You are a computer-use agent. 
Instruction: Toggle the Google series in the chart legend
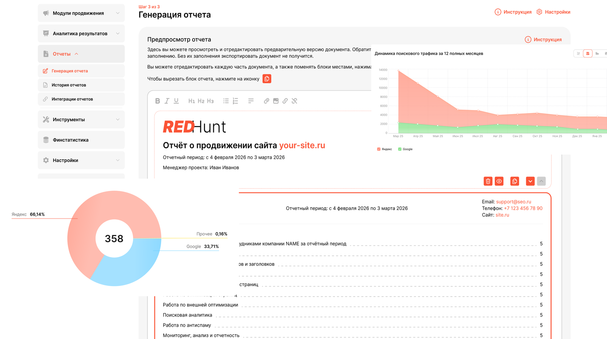pos(405,149)
